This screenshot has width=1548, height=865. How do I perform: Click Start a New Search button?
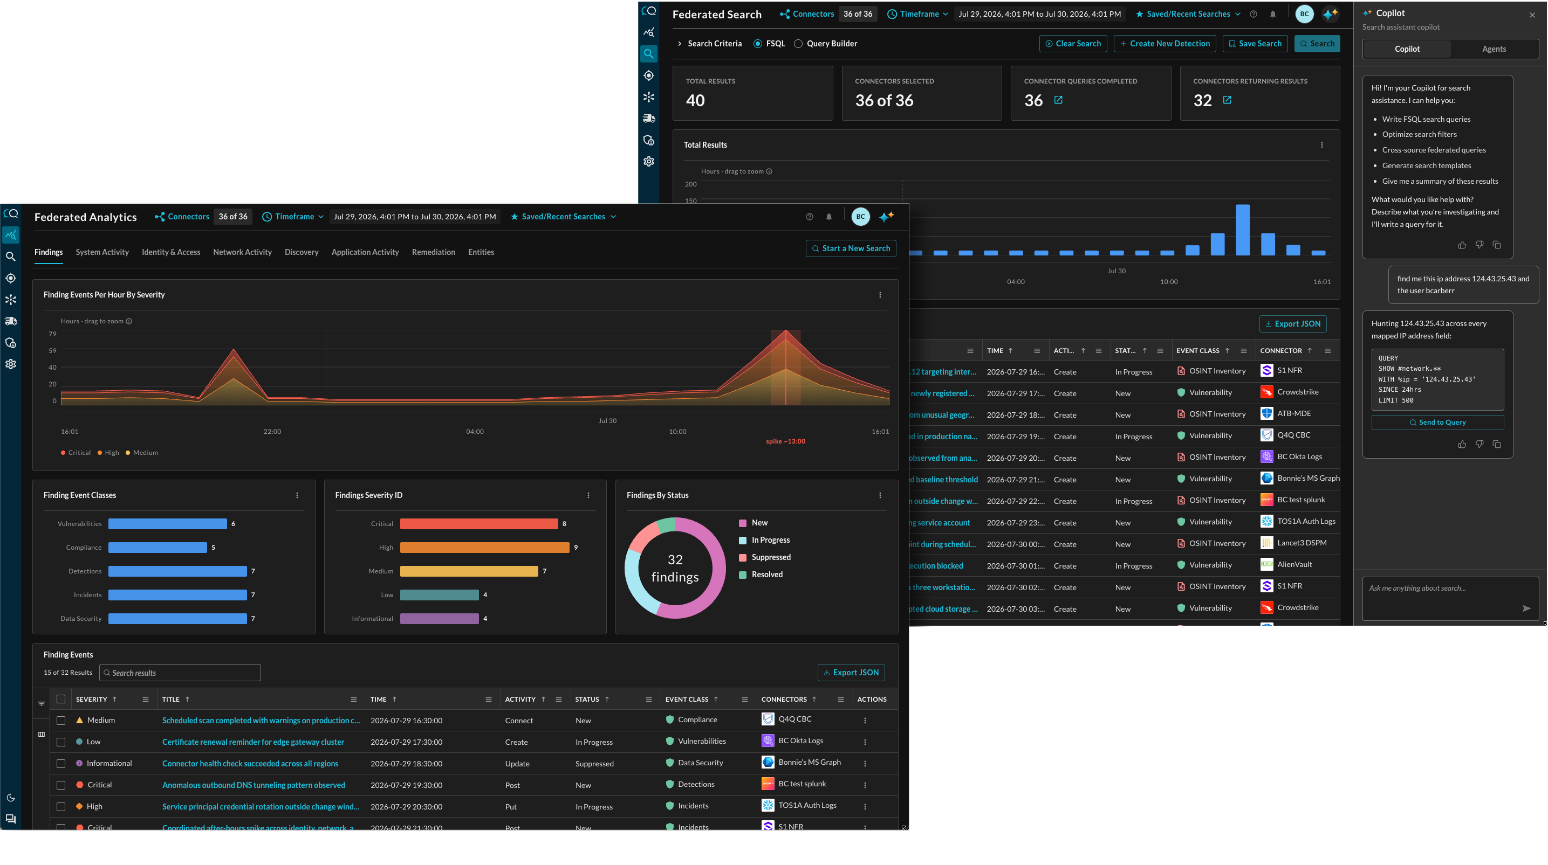(851, 248)
